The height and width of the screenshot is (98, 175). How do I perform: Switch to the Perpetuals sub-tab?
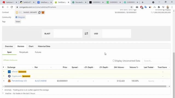click(24, 52)
